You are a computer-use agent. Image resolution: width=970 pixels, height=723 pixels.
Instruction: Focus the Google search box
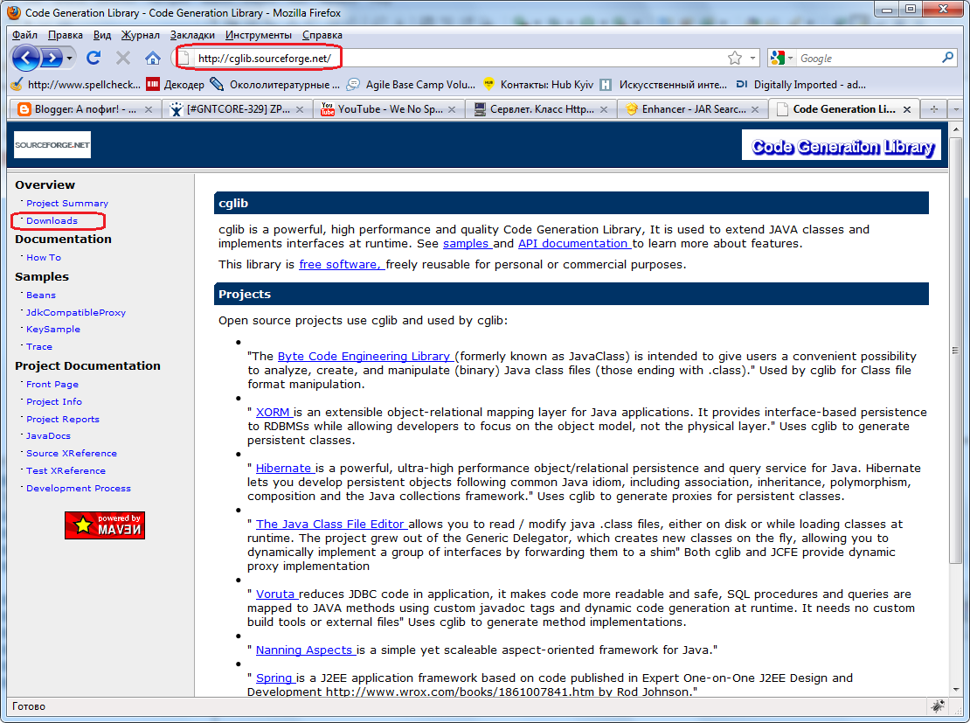[867, 59]
